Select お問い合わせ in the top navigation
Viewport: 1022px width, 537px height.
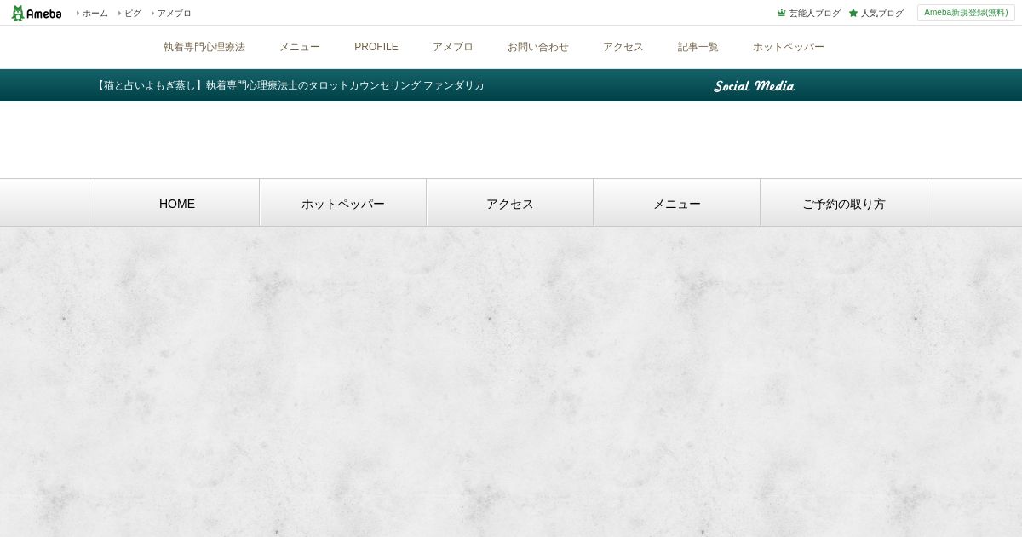pyautogui.click(x=538, y=47)
